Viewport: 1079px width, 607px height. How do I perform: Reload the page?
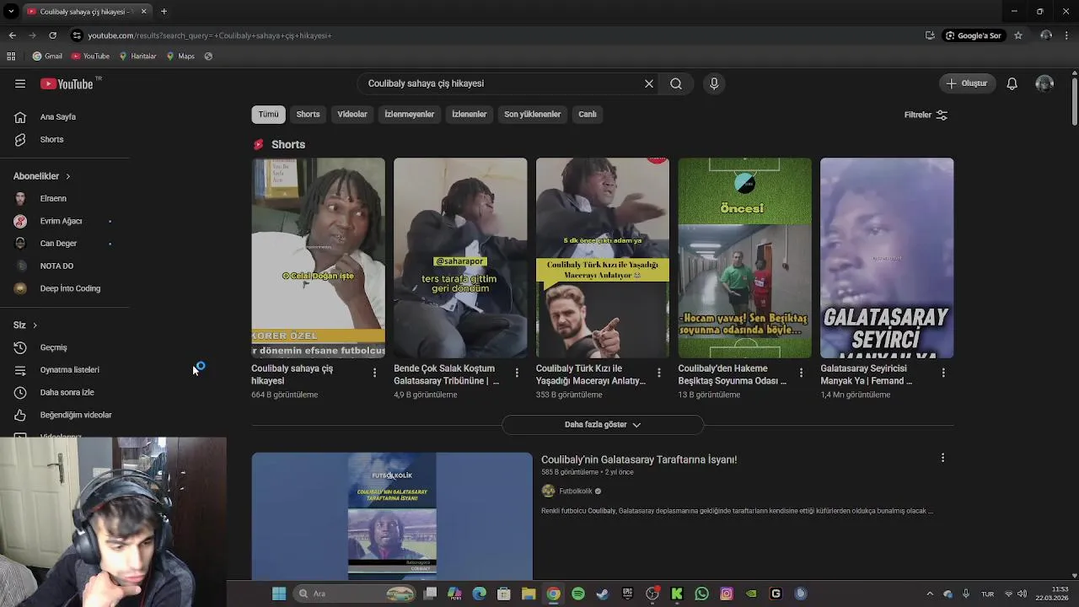point(52,35)
